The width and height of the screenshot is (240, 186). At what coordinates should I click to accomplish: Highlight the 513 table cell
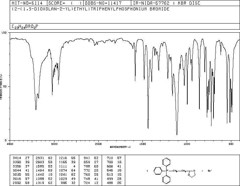pyautogui.click(x=110, y=175)
